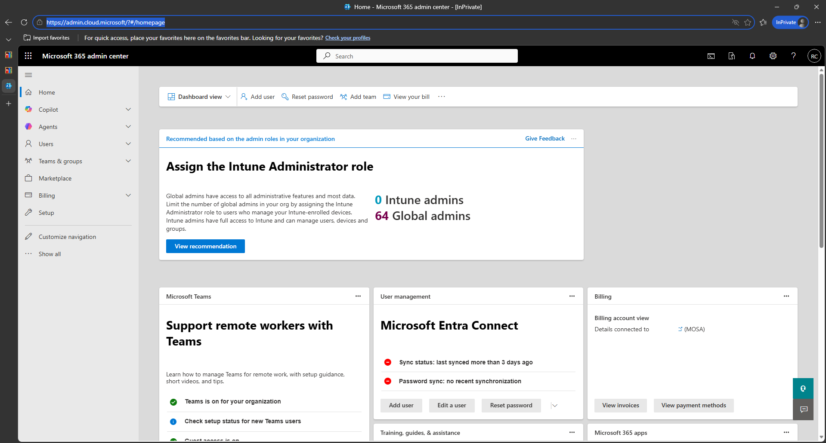Click View payment methods button

pyautogui.click(x=693, y=406)
